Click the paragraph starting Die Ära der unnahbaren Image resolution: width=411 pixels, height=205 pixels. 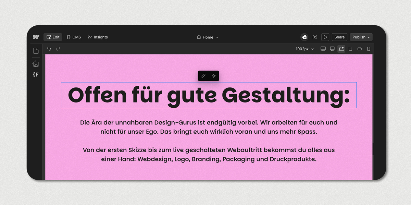pyautogui.click(x=209, y=127)
